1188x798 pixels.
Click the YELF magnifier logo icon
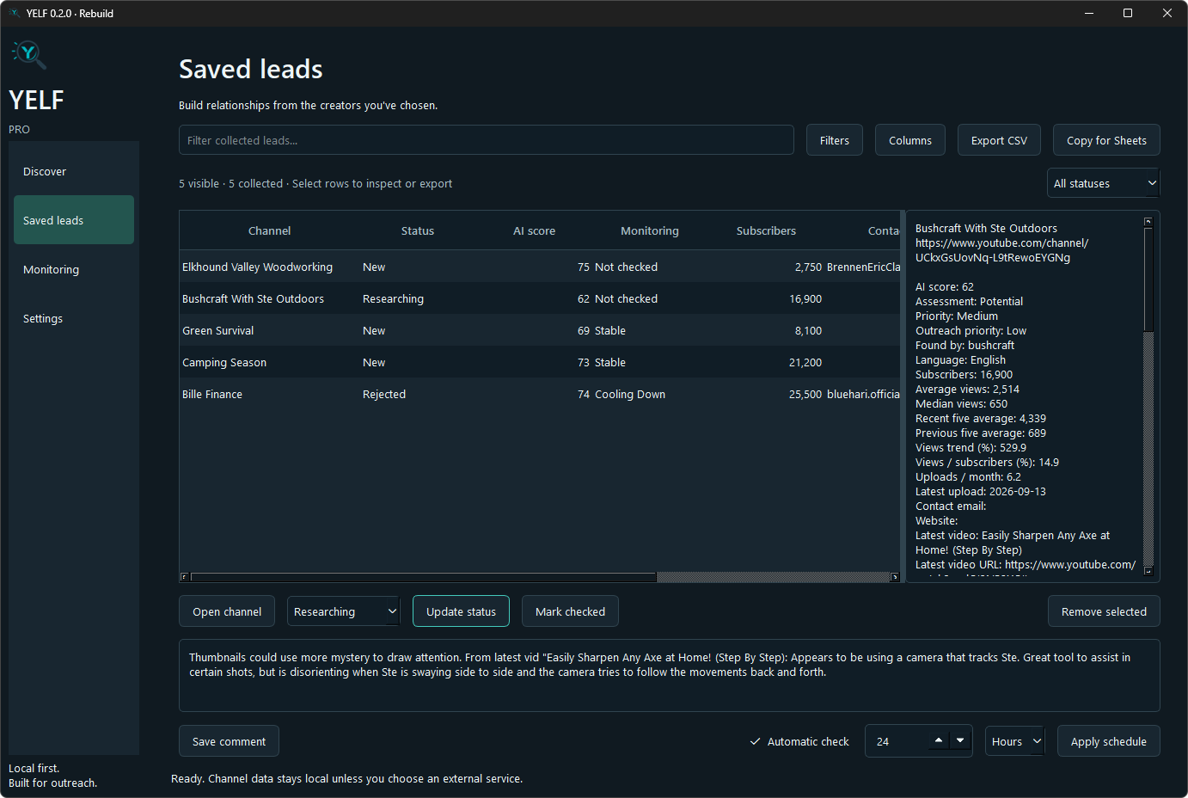pos(29,54)
